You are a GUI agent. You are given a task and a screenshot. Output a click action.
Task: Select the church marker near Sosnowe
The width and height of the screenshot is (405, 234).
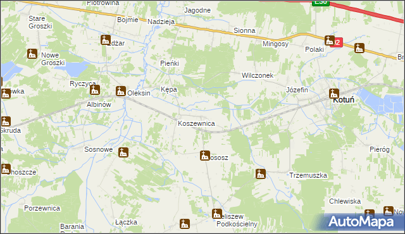(123, 152)
